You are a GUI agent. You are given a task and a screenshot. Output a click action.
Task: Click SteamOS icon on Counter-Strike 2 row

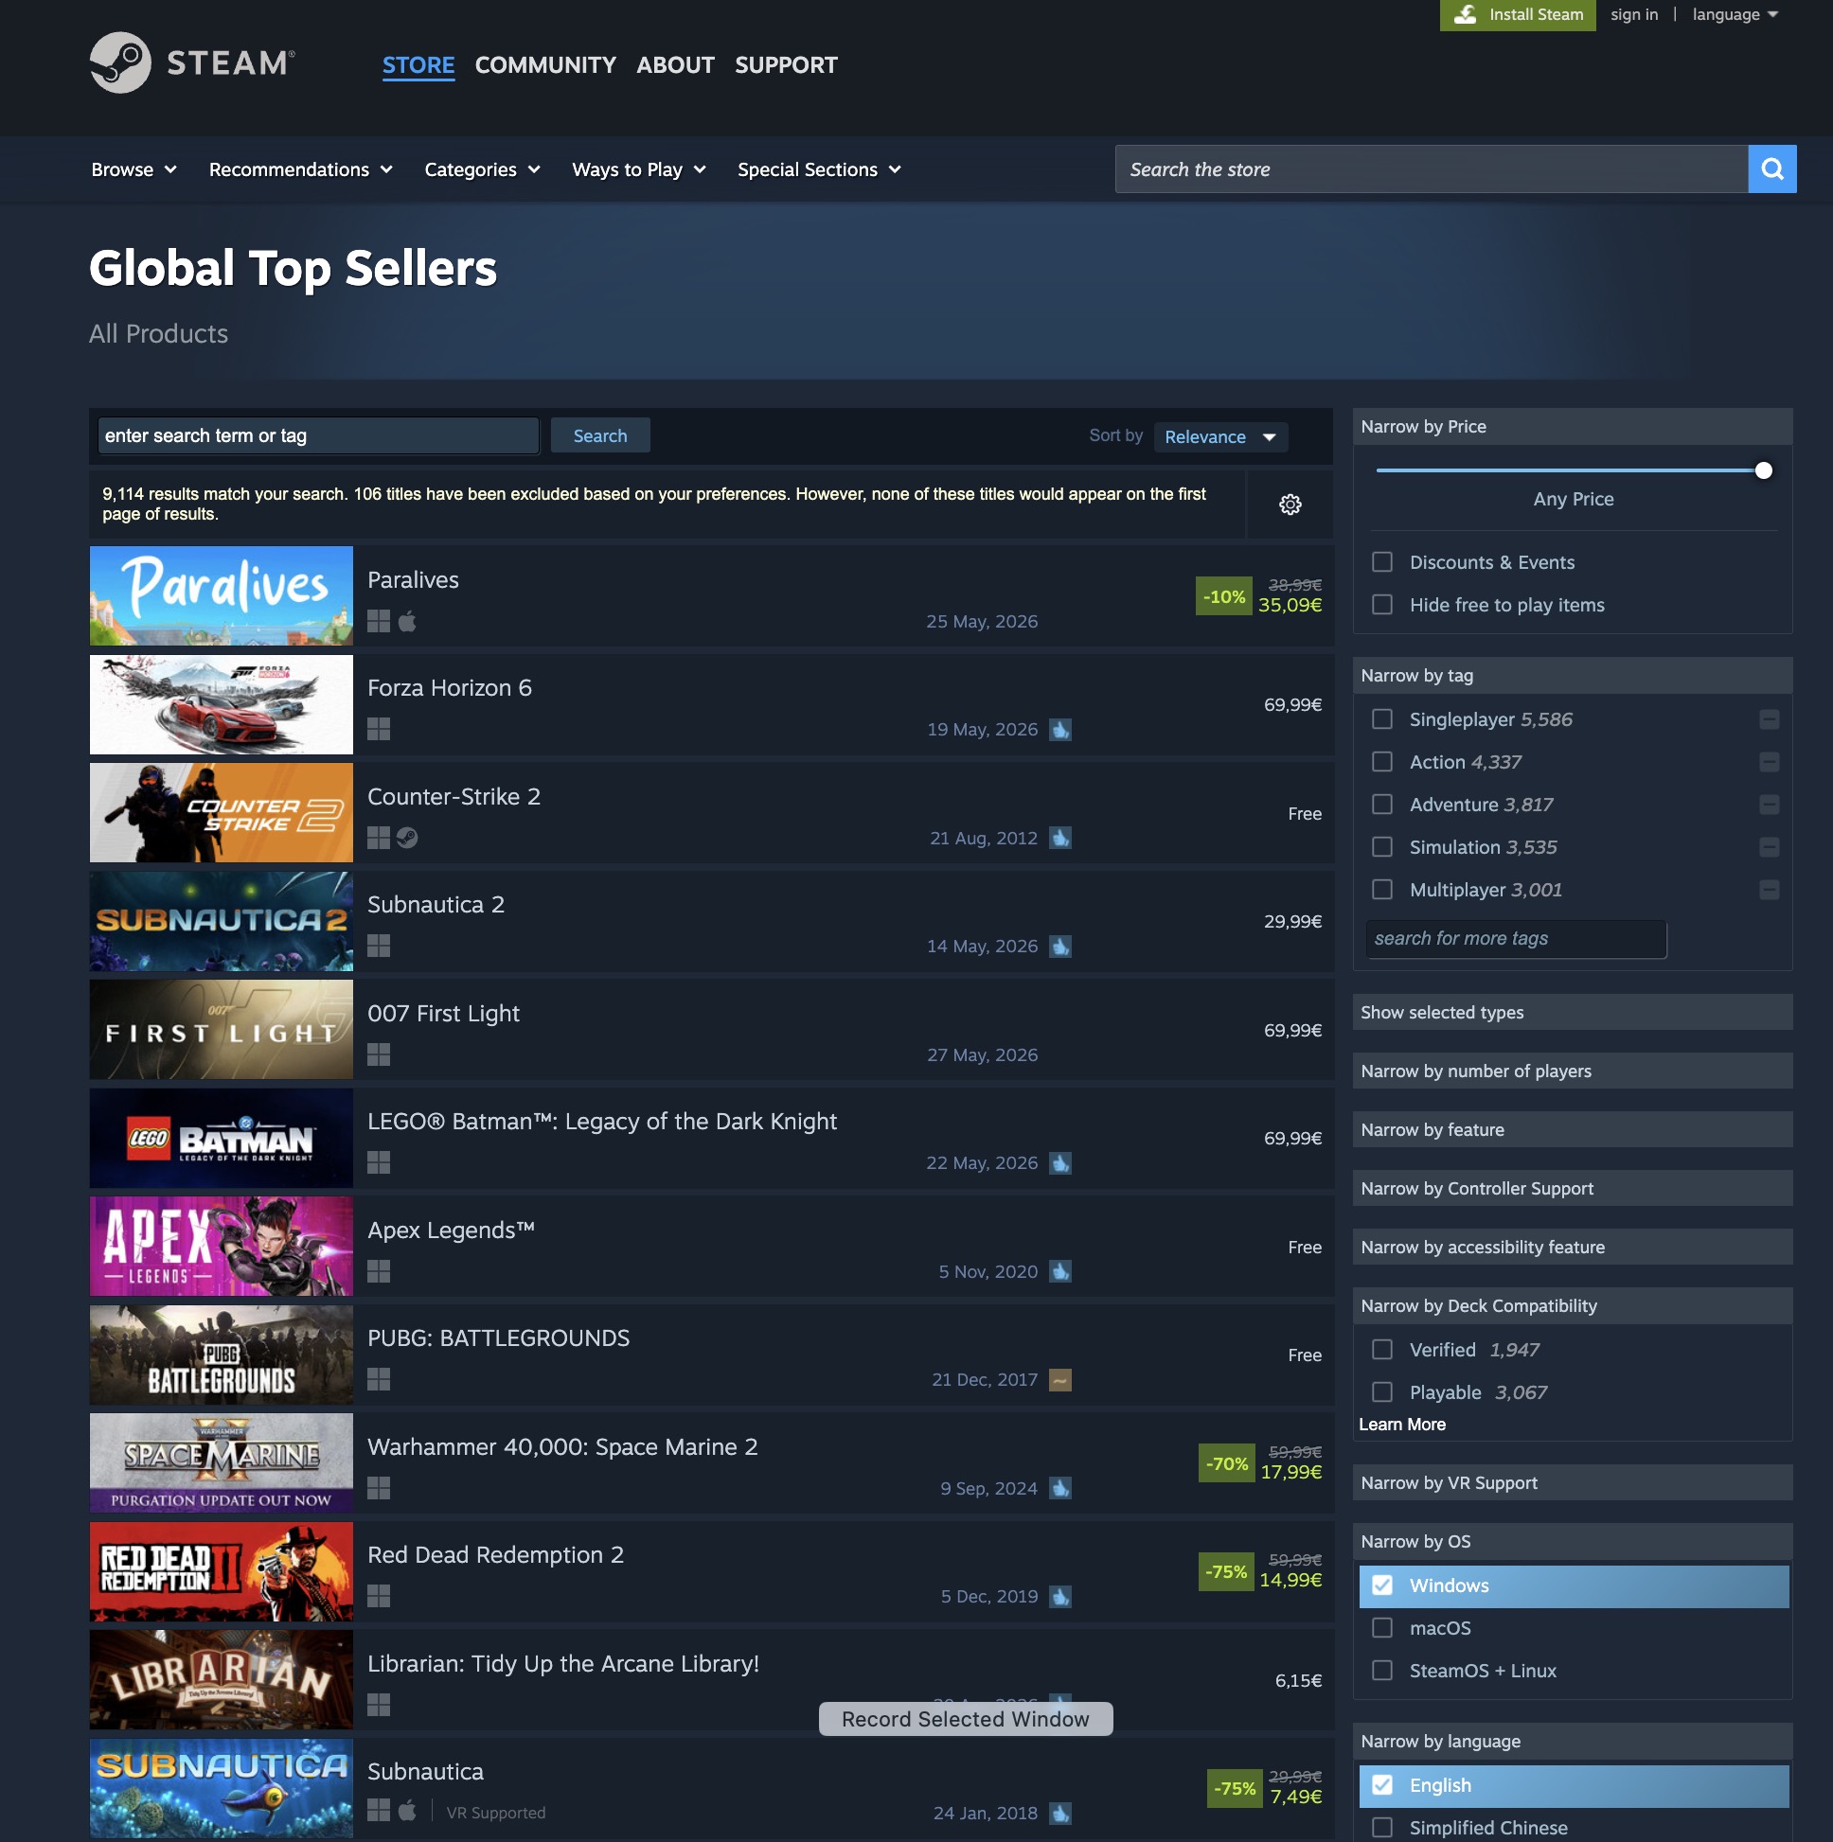pyautogui.click(x=407, y=838)
